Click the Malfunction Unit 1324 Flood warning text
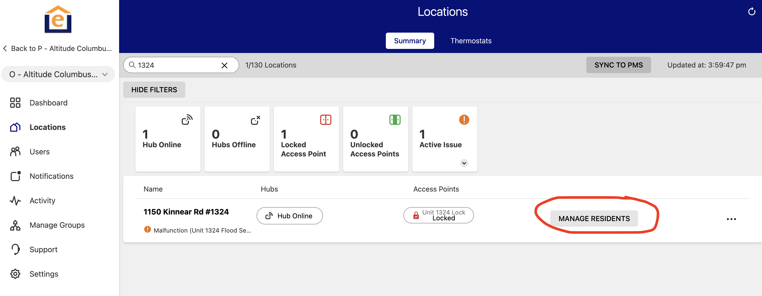The image size is (762, 296). (202, 230)
